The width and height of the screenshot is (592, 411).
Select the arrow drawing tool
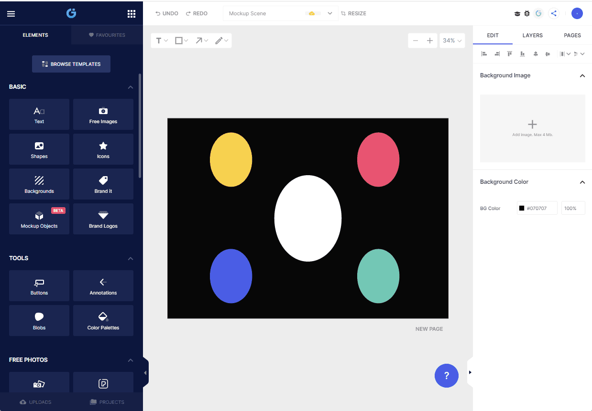point(201,41)
